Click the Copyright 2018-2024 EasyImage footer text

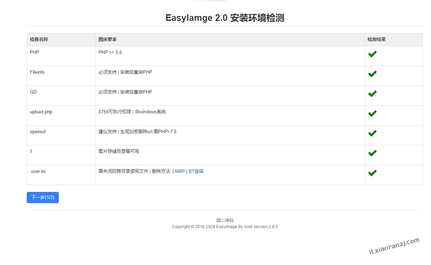(225, 227)
